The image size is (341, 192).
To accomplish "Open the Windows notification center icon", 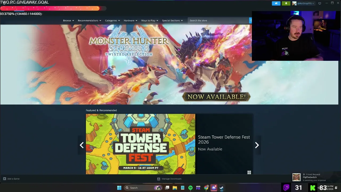I will [x=336, y=188].
